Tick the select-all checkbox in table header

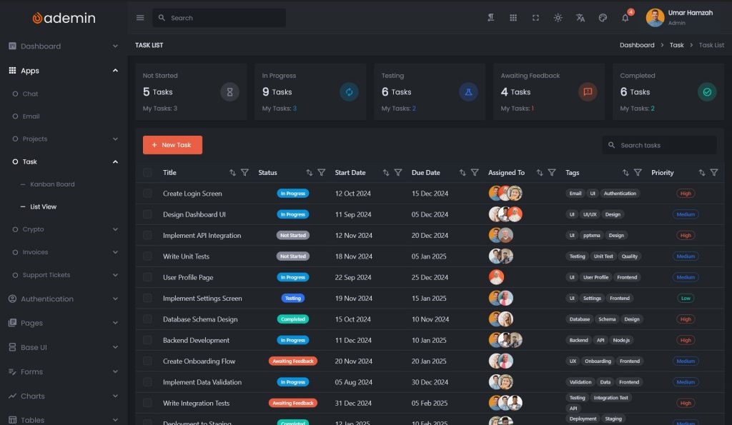coord(147,173)
